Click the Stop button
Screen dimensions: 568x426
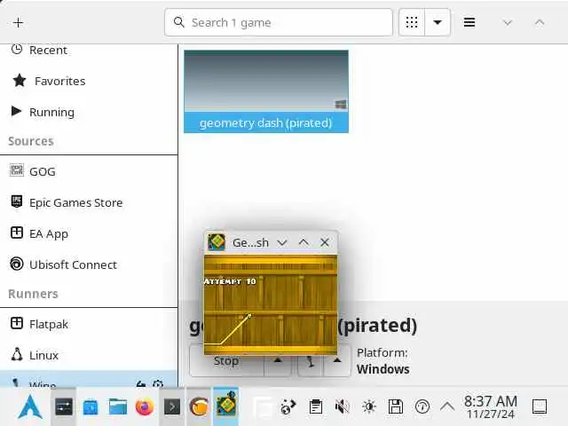click(x=226, y=361)
